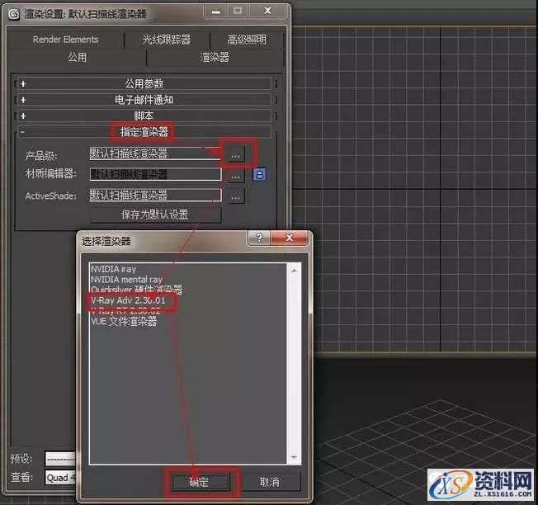Open the 查看 Quad 4 dropdown
The height and width of the screenshot is (505, 538).
click(60, 478)
